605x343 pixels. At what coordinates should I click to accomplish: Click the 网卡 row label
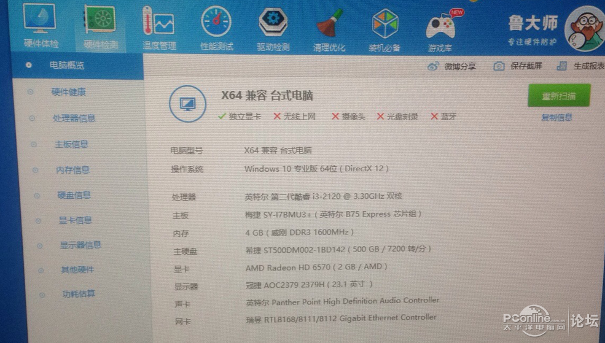[x=182, y=321]
